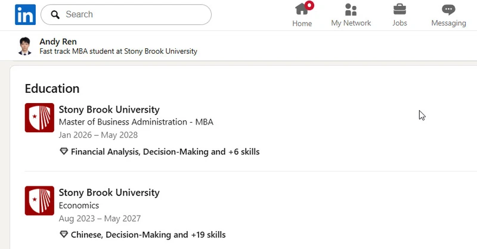Viewport: 477px width, 249px height.
Task: Click Andy Ren's profile photo thumbnail
Action: [x=25, y=46]
